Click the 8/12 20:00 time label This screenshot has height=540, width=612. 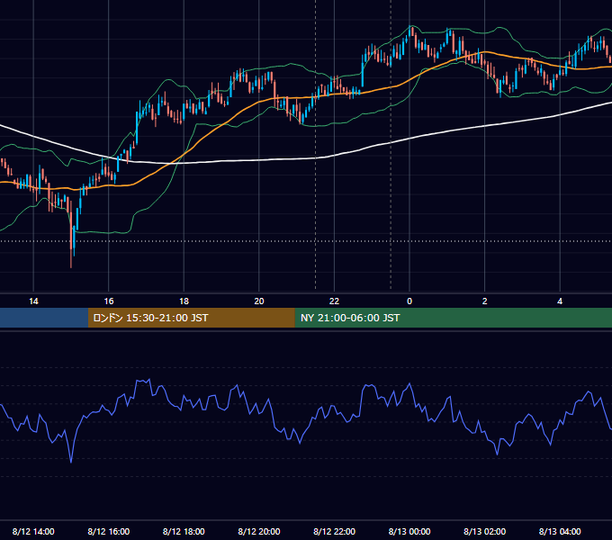tap(259, 531)
